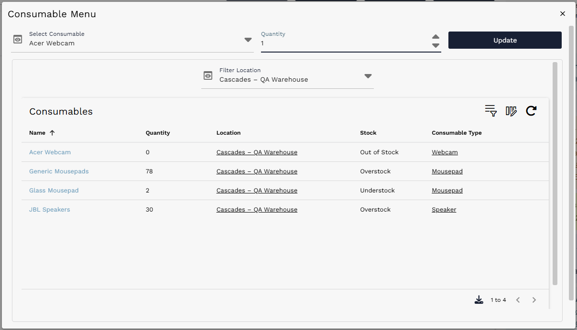
Task: Open the Webcam consumable type link
Action: (445, 152)
